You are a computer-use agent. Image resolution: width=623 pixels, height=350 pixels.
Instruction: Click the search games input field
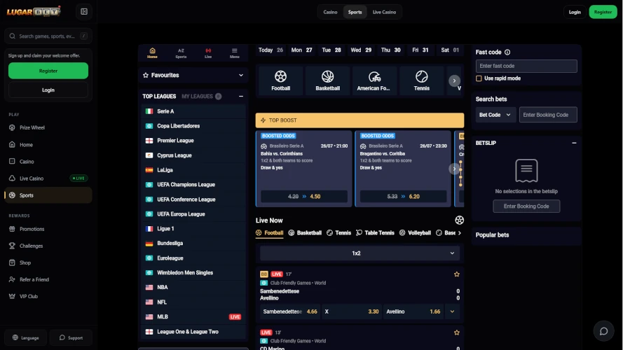48,36
